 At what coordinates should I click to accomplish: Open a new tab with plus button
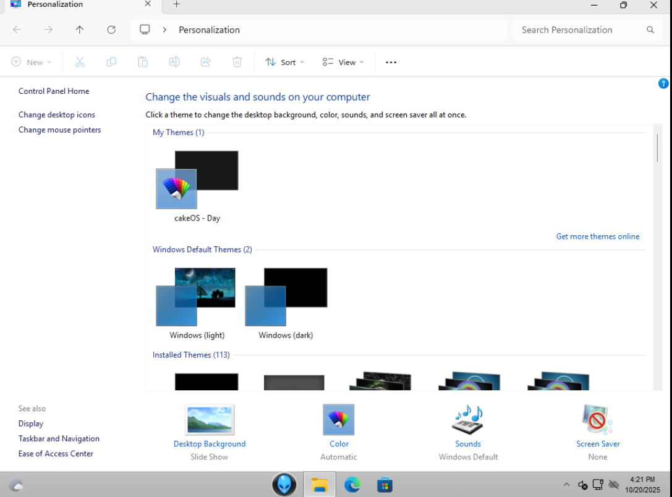pos(176,4)
